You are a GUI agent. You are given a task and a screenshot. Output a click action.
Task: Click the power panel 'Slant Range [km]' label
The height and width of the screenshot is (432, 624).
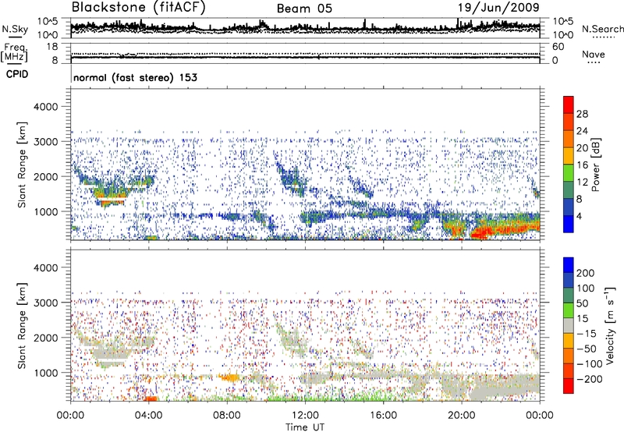22,165
